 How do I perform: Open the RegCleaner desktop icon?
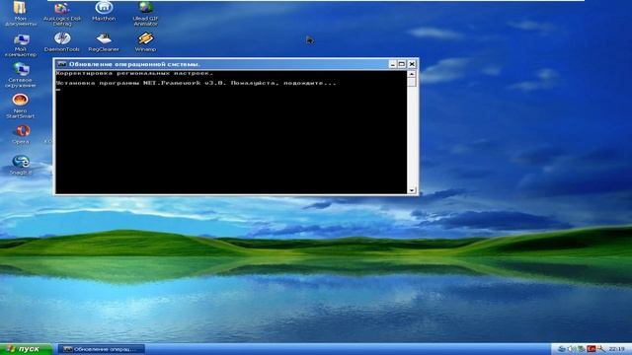click(104, 41)
